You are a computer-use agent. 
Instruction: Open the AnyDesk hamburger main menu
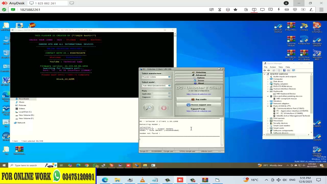pyautogui.click(x=321, y=10)
